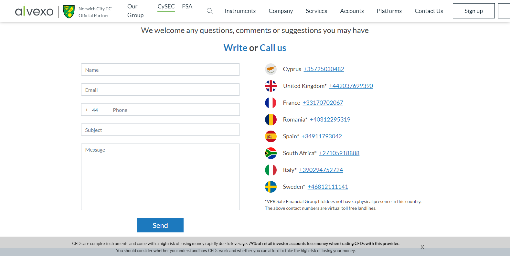Click the Cyprus flag icon
This screenshot has width=510, height=256.
(x=271, y=69)
